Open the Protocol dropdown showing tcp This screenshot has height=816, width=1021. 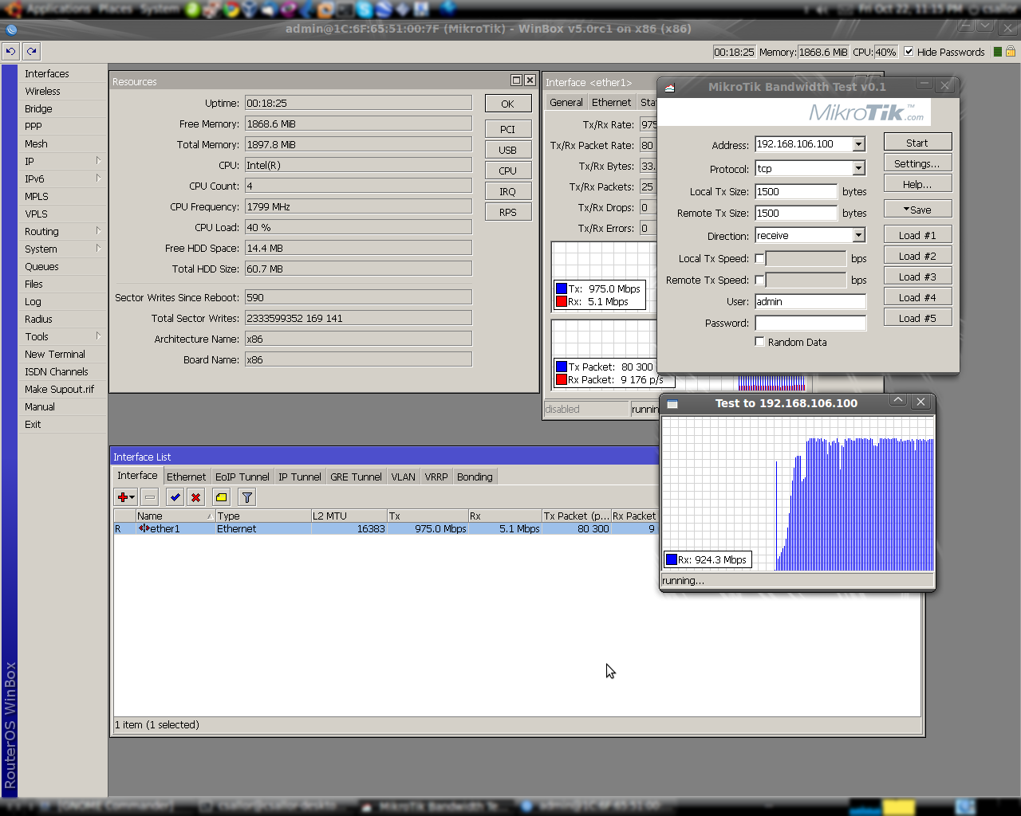[858, 169]
